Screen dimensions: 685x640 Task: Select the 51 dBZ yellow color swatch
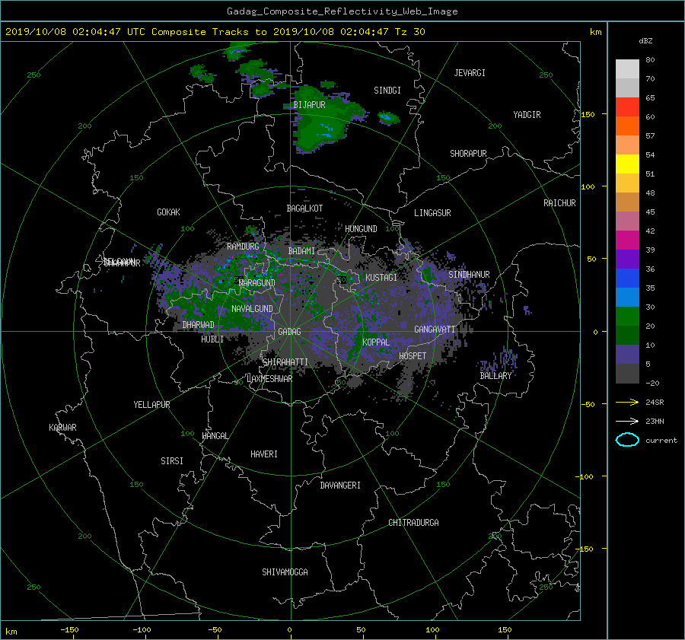click(x=627, y=164)
